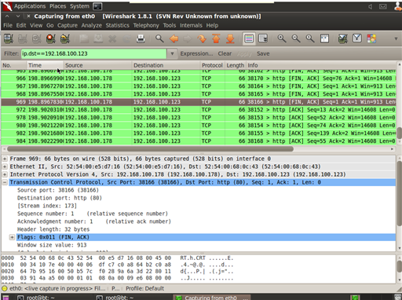Restart the running live capture
The height and width of the screenshot is (300, 402).
point(65,38)
